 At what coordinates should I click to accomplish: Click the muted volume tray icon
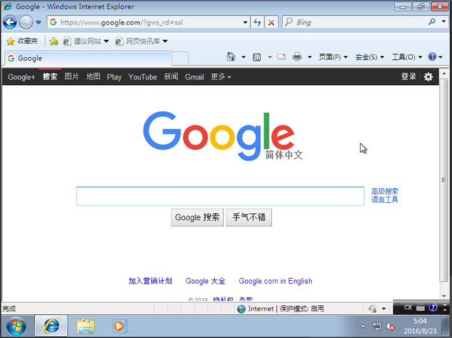pyautogui.click(x=391, y=326)
